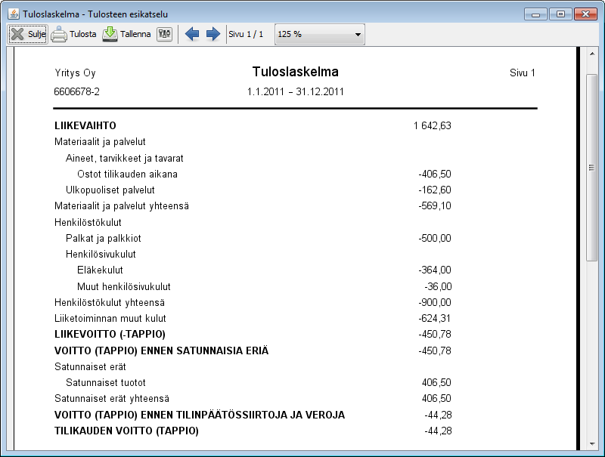Click 'Ostot tilikauden aikana' row
The image size is (605, 457).
pyautogui.click(x=127, y=174)
